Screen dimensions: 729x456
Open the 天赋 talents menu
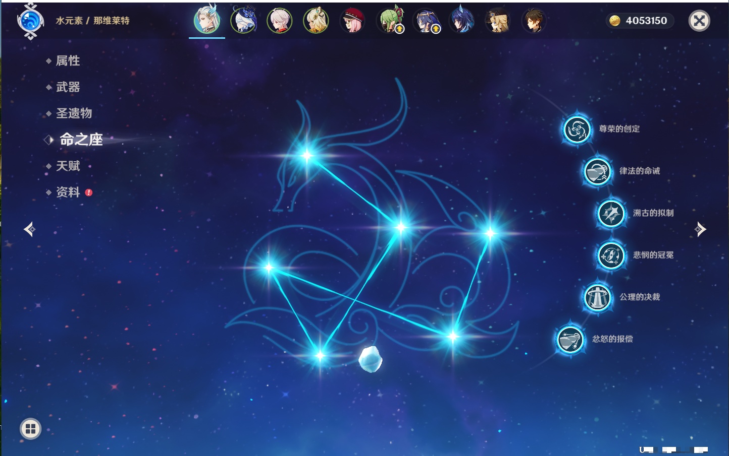(68, 166)
